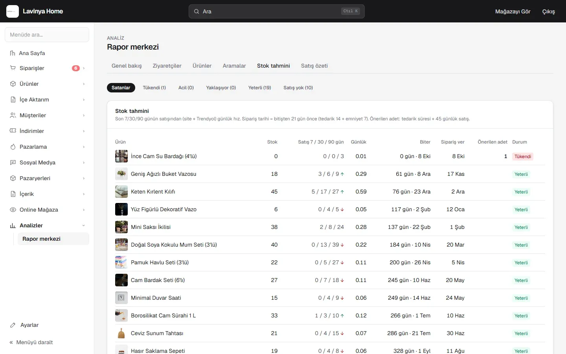
Task: Click the Ürünler box icon
Action: 13,84
